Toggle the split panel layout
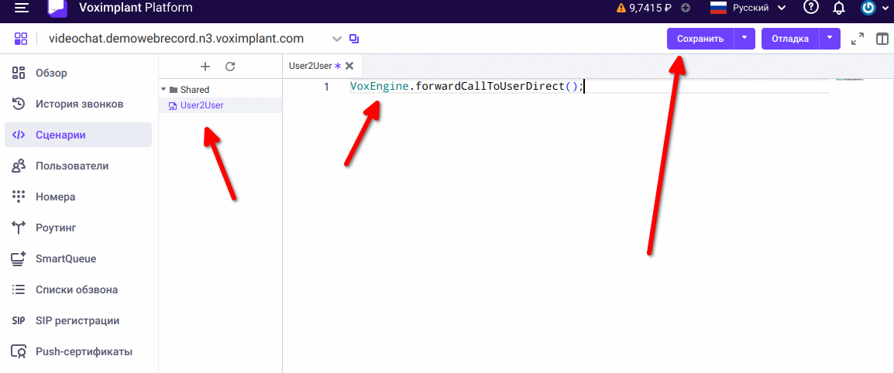This screenshot has height=373, width=894. coord(882,39)
